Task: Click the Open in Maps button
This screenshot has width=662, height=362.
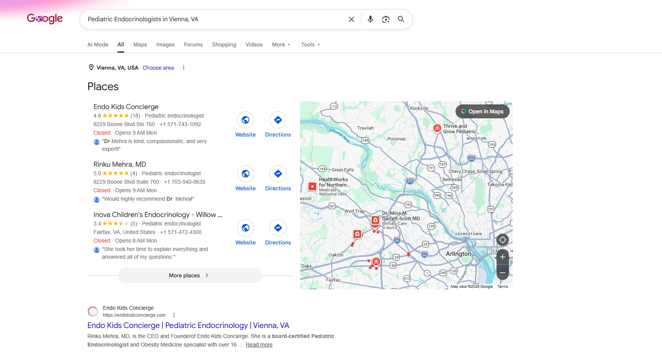Action: click(483, 111)
